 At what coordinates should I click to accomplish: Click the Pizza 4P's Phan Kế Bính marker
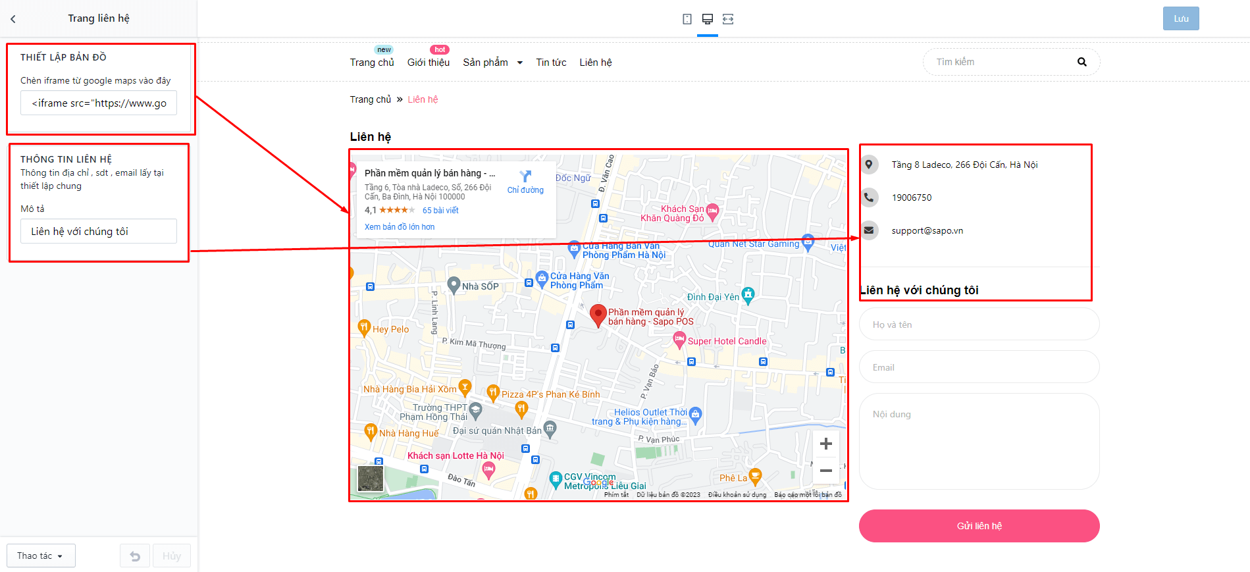[x=493, y=393]
